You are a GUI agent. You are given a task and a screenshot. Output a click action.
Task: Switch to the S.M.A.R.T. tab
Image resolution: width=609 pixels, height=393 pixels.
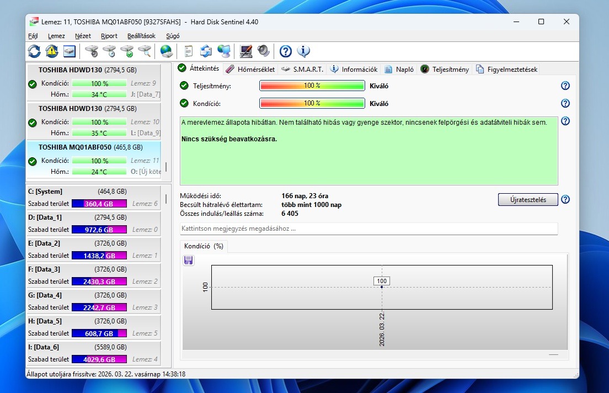click(x=302, y=69)
